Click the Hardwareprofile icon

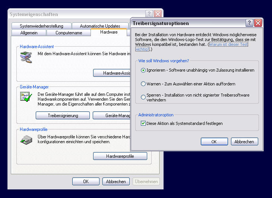pyautogui.click(x=26, y=140)
